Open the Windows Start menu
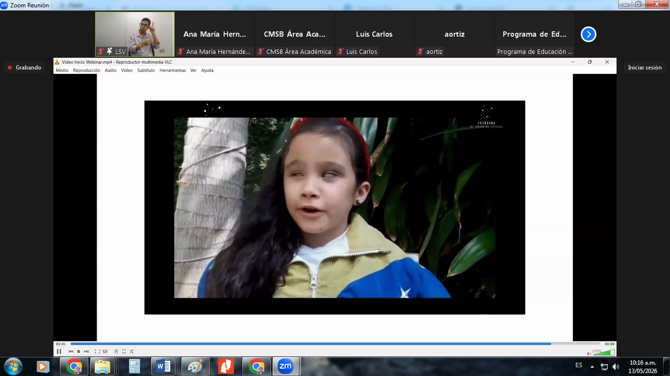The image size is (670, 376). (13, 366)
